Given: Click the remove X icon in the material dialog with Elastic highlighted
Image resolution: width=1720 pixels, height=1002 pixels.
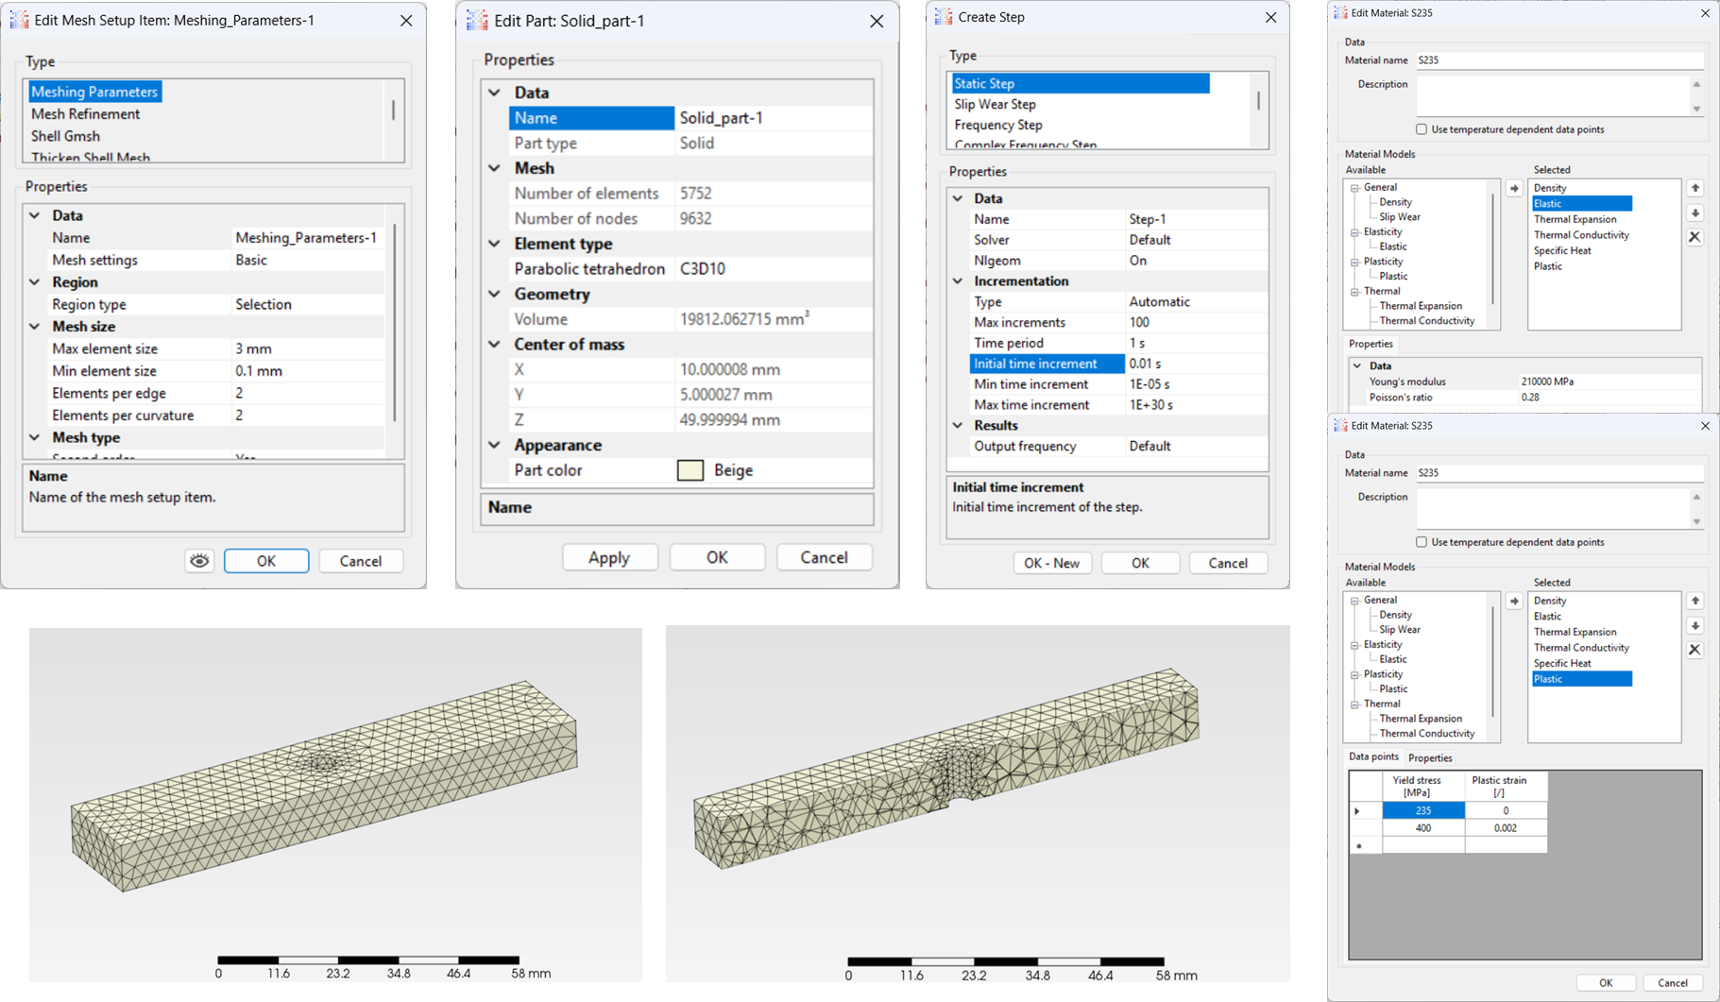Looking at the screenshot, I should [1695, 237].
